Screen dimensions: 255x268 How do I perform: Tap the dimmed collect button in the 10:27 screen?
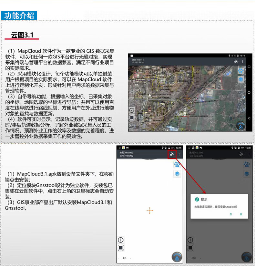tap(247, 257)
